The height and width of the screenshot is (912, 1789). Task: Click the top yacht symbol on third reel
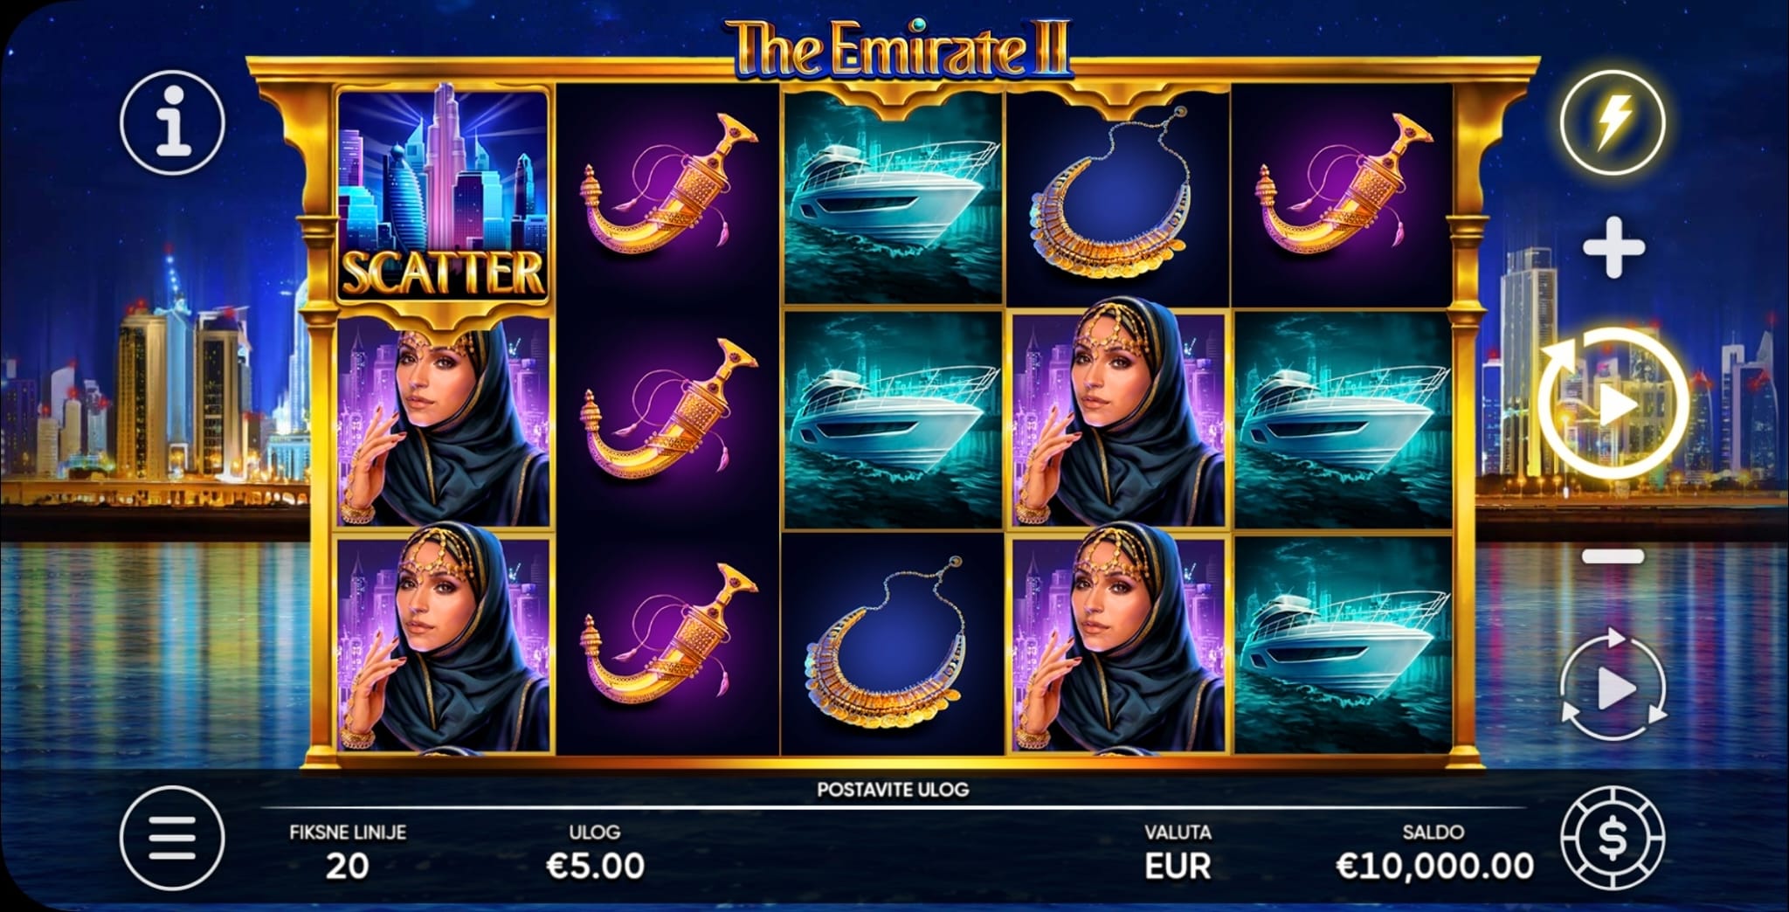point(893,196)
